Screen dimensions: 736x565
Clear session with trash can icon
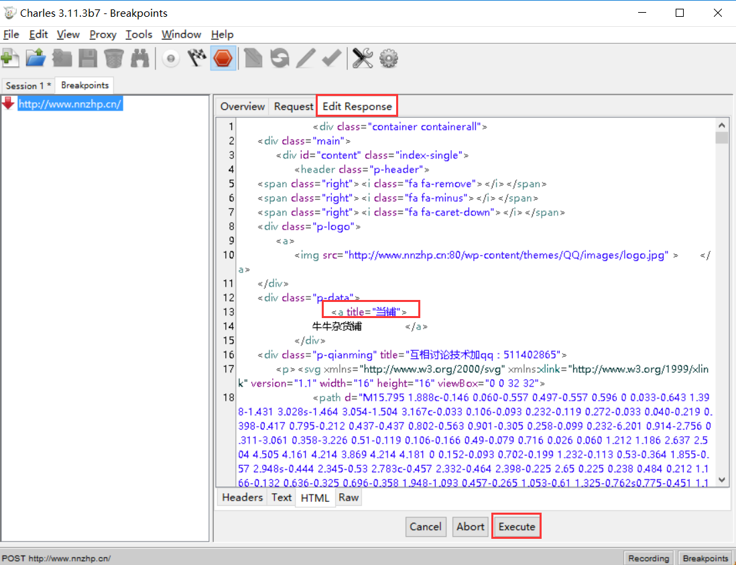[113, 58]
